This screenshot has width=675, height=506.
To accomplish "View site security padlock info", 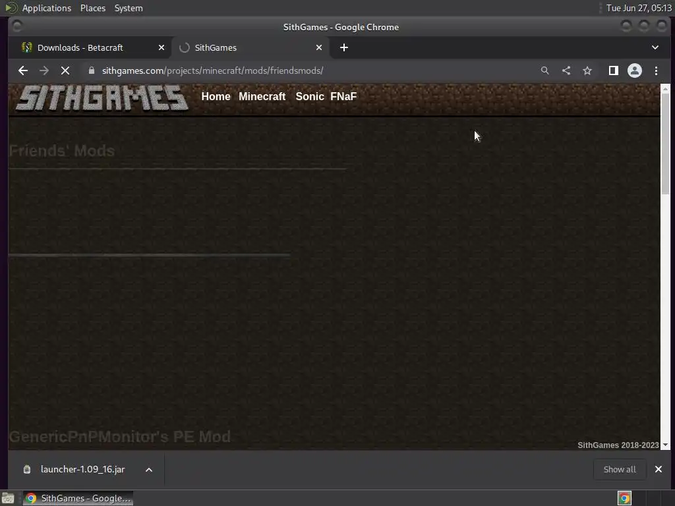I will pyautogui.click(x=91, y=70).
